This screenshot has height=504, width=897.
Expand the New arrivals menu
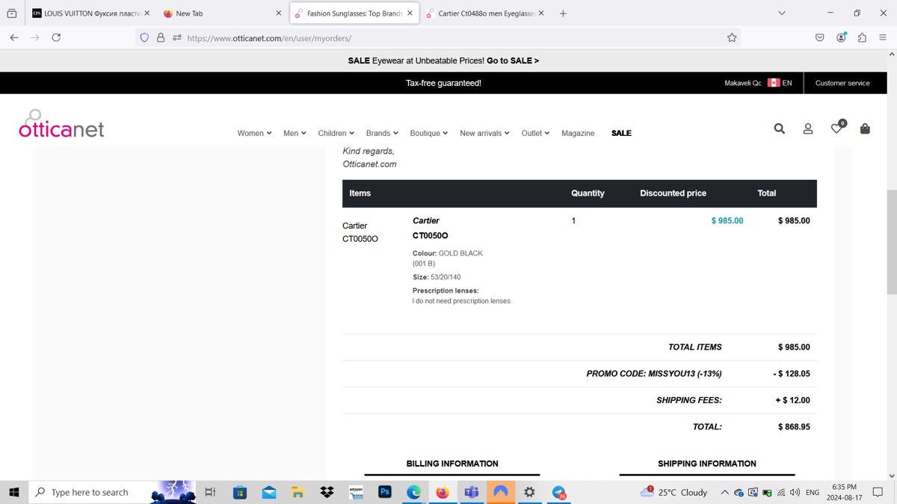tap(484, 133)
